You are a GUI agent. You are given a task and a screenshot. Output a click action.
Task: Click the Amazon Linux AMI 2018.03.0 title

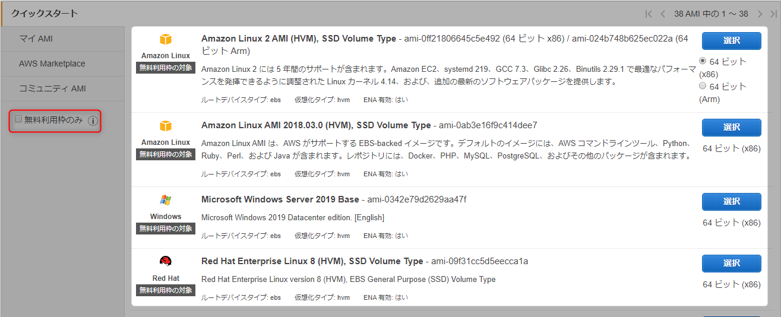tap(315, 125)
